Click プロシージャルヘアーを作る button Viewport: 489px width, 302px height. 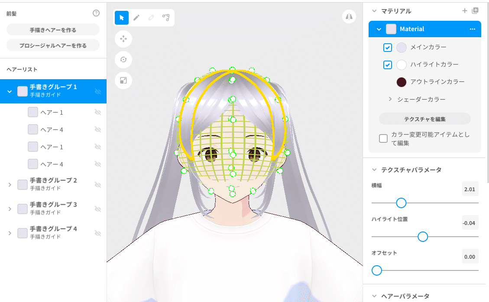click(x=53, y=45)
